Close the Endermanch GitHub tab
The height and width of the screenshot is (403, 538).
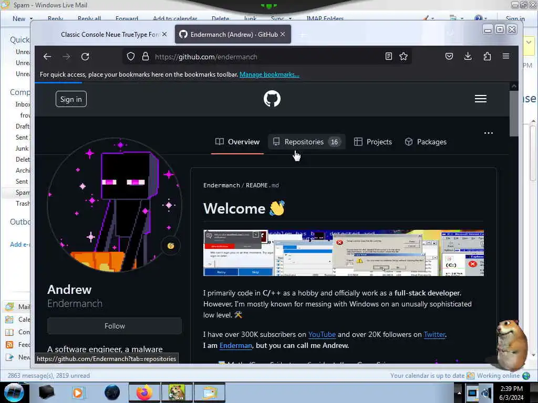[282, 34]
